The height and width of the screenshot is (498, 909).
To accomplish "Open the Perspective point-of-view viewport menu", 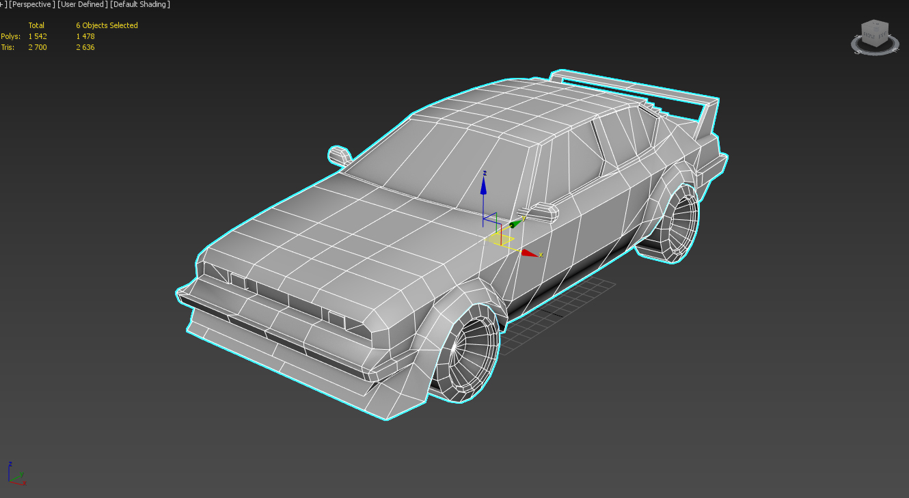I will pyautogui.click(x=31, y=5).
